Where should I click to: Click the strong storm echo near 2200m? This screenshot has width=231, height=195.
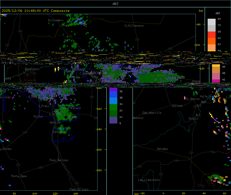coord(215,179)
